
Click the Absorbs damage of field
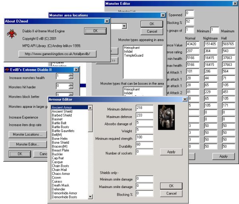[144, 123]
